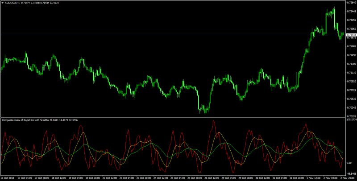This screenshot has width=357, height=181.
Task: Click the 0.72445 price scale label
Action: click(352, 12)
